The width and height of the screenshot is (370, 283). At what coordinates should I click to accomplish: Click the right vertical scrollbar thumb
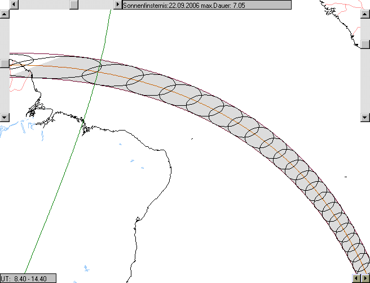coord(365,44)
